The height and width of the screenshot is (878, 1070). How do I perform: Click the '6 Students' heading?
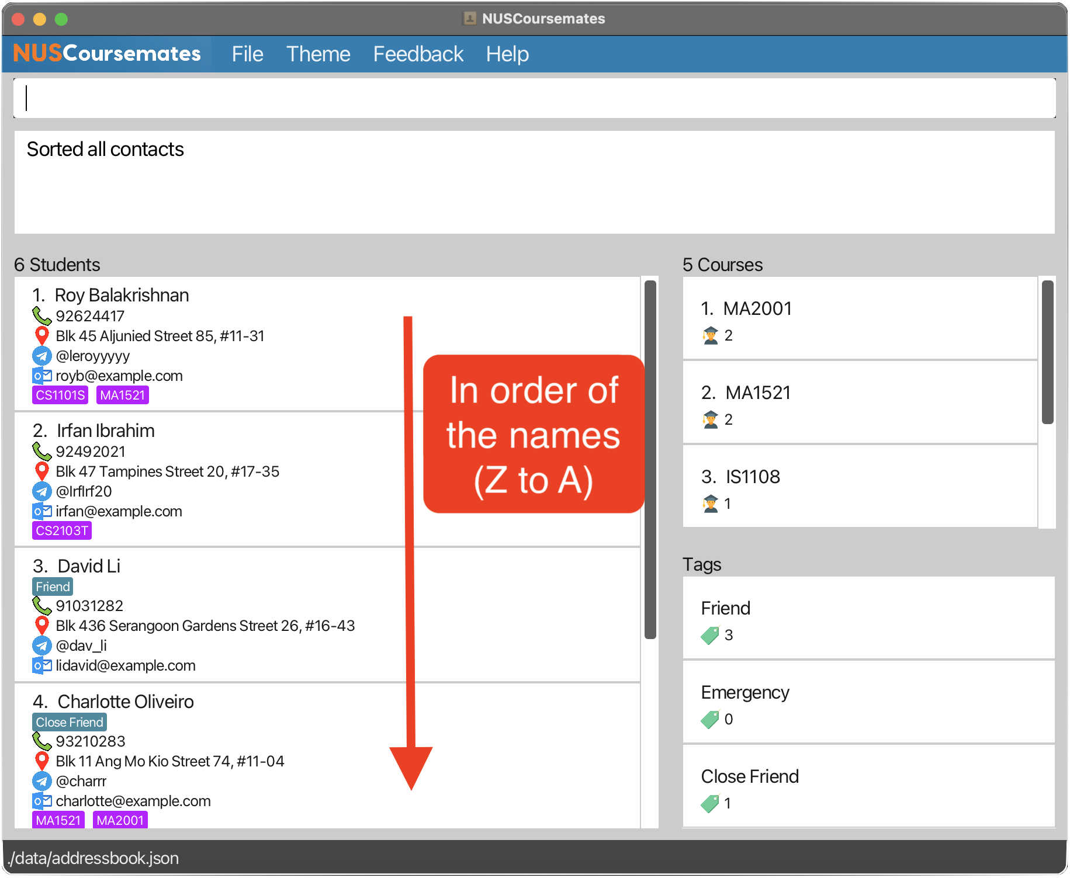(x=57, y=265)
